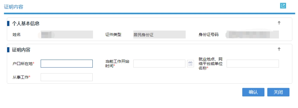Click the 户口所在地 label text
The image size is (298, 108).
click(x=23, y=64)
